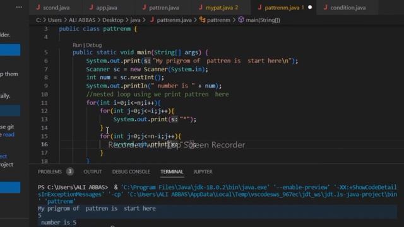Click the pattrenm class breadcrumb

pos(218,20)
